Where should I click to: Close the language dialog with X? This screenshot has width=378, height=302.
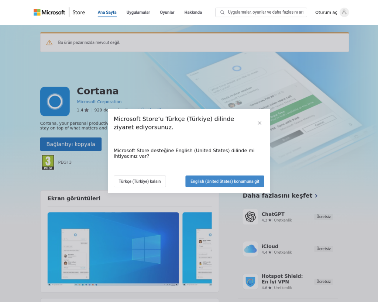point(260,123)
